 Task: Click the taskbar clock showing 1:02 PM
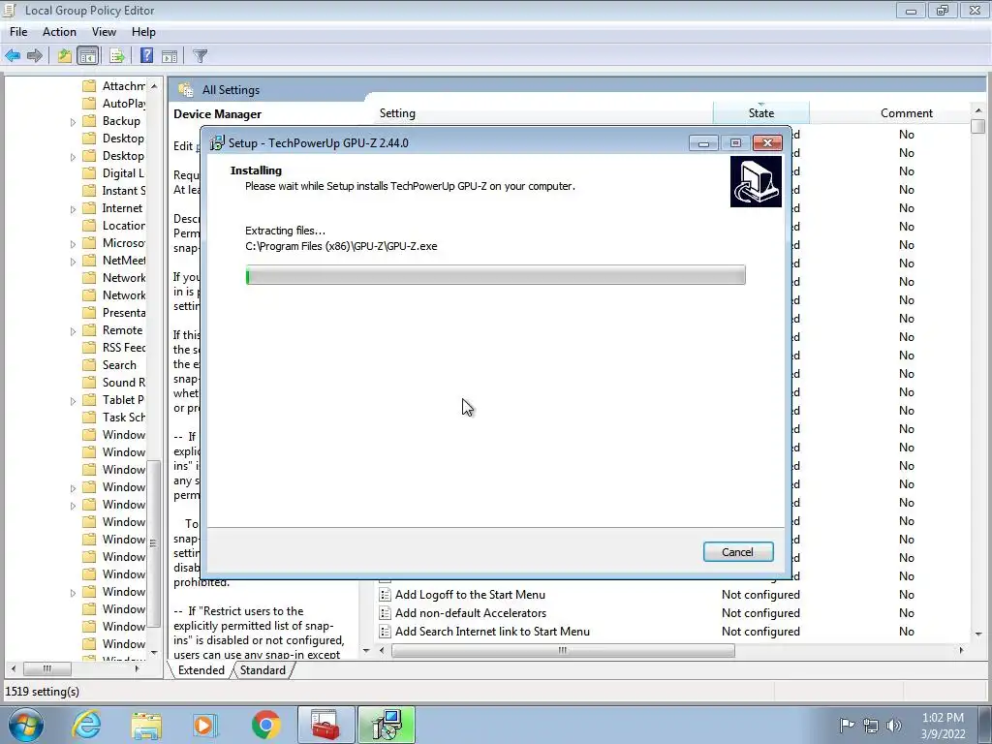coord(943,726)
